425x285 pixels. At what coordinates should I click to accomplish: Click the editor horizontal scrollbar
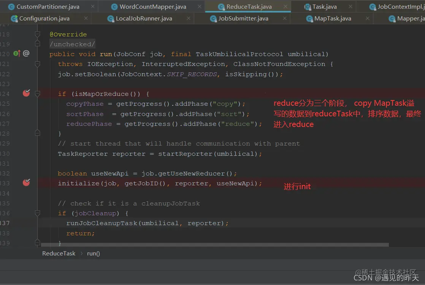point(215,245)
